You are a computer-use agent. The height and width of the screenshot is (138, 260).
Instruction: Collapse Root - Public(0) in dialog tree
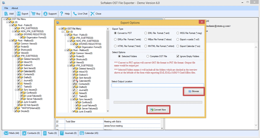(x=65, y=35)
